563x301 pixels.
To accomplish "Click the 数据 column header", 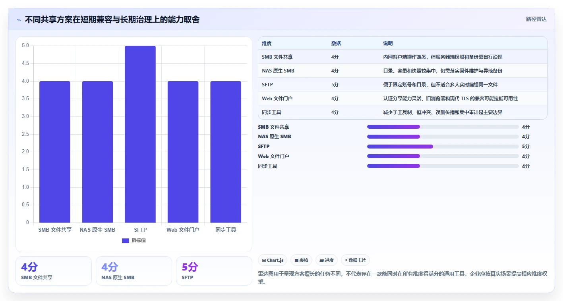I will point(336,44).
